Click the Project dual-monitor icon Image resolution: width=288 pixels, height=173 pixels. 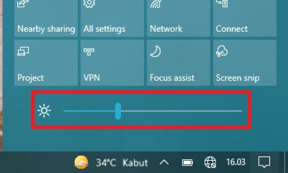click(x=23, y=51)
